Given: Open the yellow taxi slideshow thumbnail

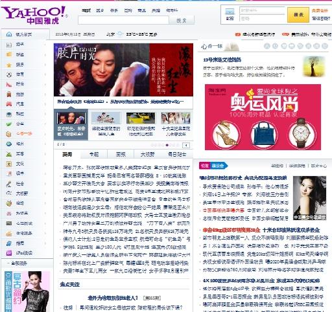Looking at the screenshot, I should pos(141,118).
